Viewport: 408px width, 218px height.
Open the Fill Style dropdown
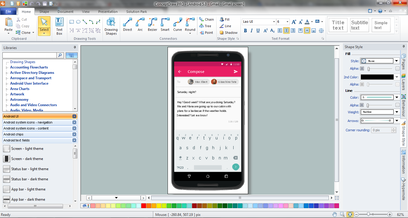point(397,61)
